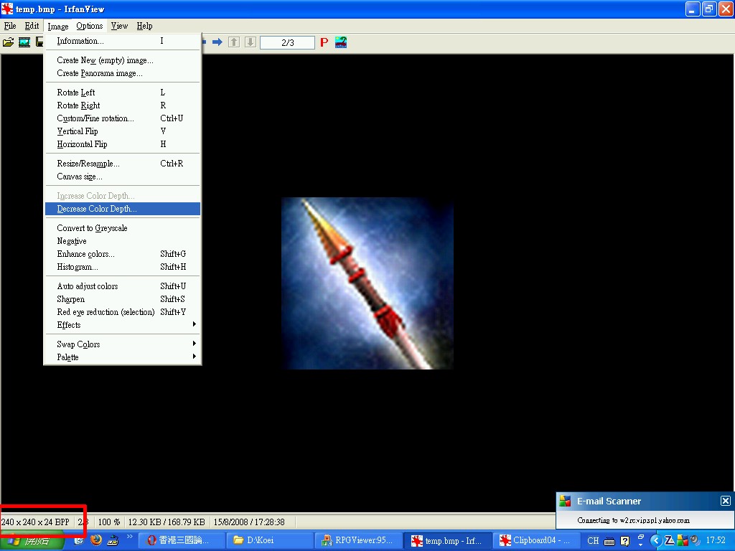Screen dimensions: 735x551
Task: Click the down arrow toolbar button
Action: click(x=251, y=42)
